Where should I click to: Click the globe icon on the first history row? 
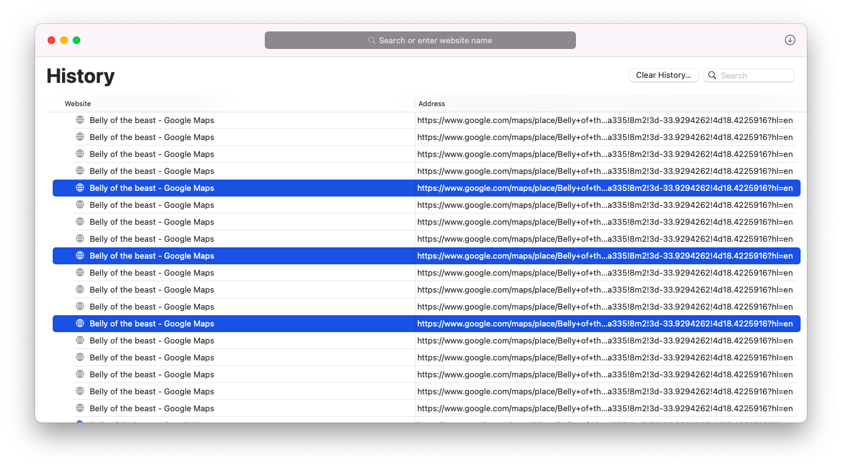pyautogui.click(x=80, y=119)
